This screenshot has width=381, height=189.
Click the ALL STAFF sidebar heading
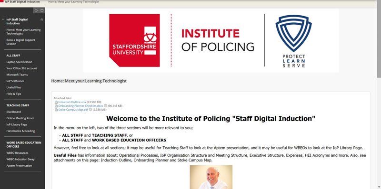(x=13, y=56)
